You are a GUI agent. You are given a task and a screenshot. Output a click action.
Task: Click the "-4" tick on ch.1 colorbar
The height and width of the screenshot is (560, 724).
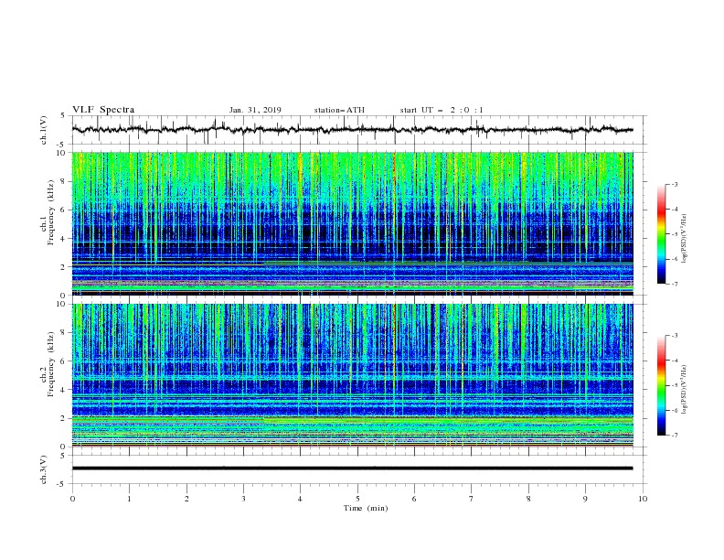pyautogui.click(x=674, y=210)
